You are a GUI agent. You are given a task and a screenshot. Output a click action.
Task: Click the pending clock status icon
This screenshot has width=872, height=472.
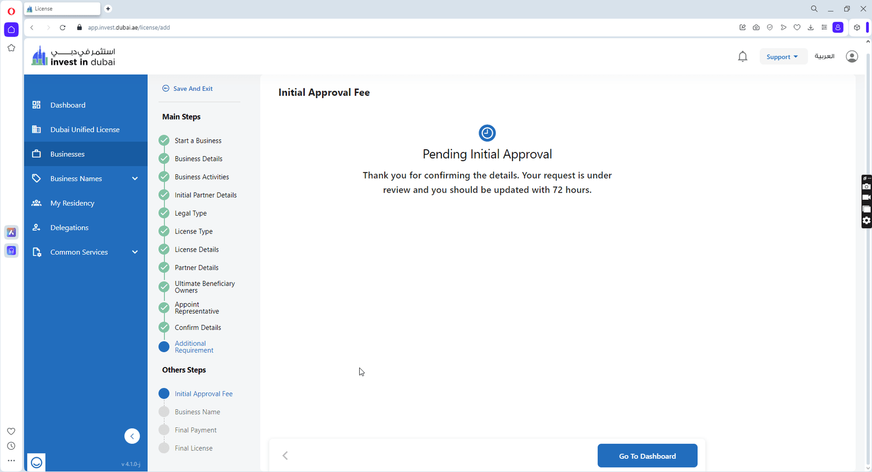(x=487, y=133)
